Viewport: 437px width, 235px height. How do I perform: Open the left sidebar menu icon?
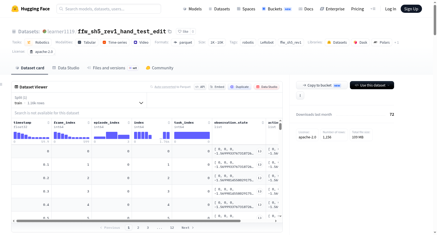(x=1, y=84)
